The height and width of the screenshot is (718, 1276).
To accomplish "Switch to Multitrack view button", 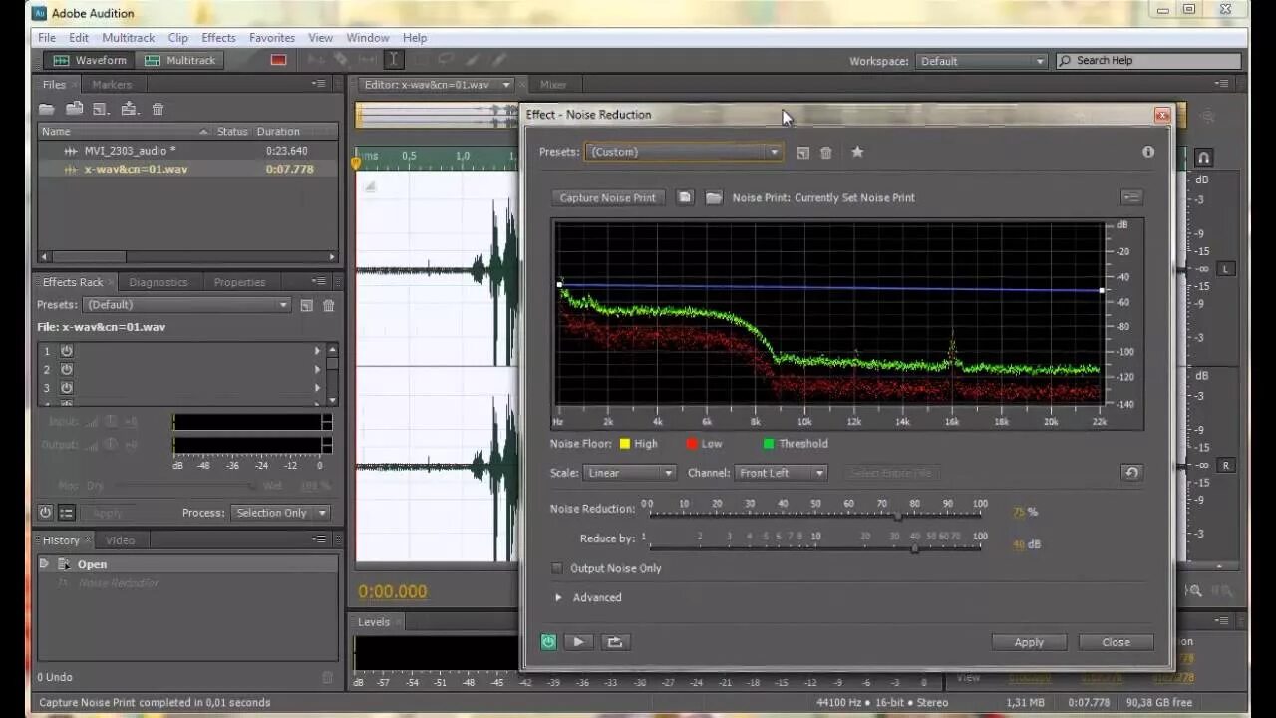I will [x=181, y=60].
